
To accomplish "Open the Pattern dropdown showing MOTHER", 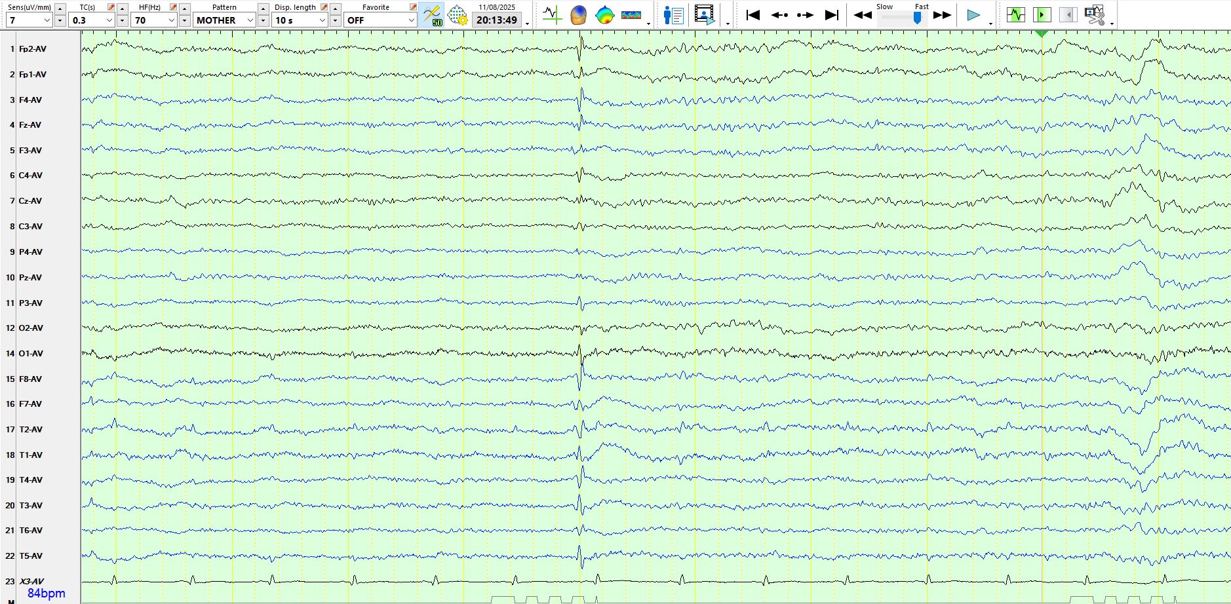I will [250, 20].
